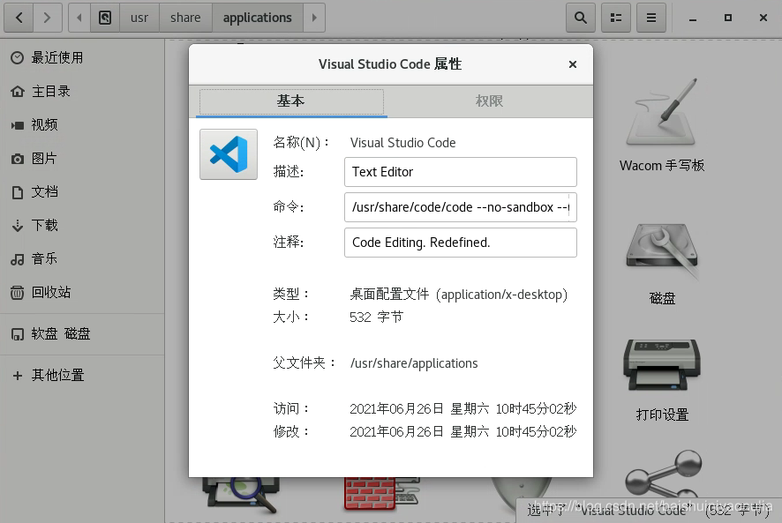Viewport: 782px width, 523px height.
Task: Go to 主目录 in the sidebar
Action: (x=82, y=91)
